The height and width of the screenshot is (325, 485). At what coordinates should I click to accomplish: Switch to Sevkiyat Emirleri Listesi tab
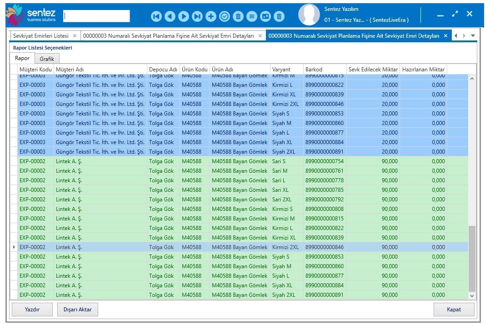[x=41, y=36]
